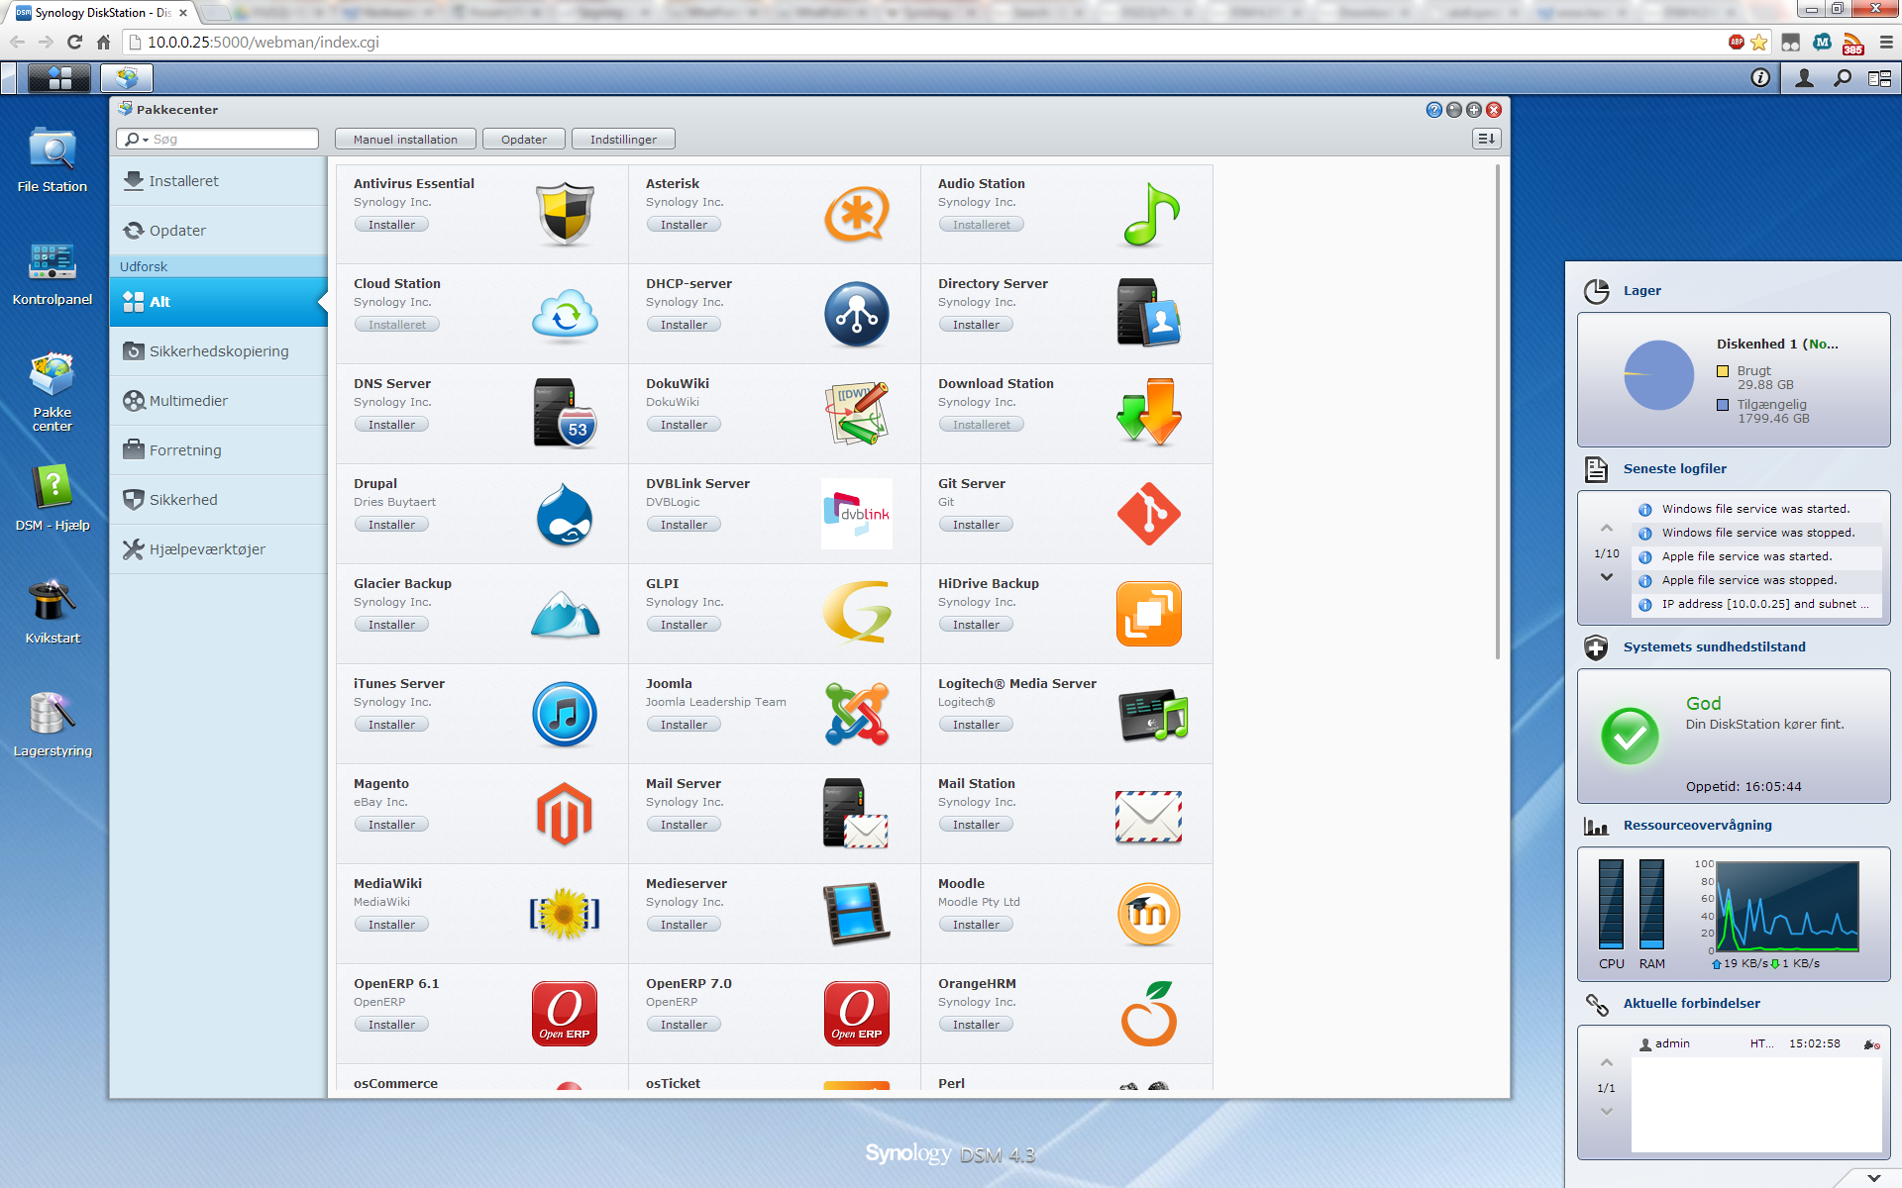Click the Manuel installation button
Screen dimensions: 1902x1188
point(405,140)
